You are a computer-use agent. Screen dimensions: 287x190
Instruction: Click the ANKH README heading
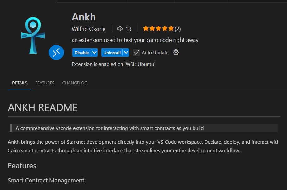tap(43, 107)
